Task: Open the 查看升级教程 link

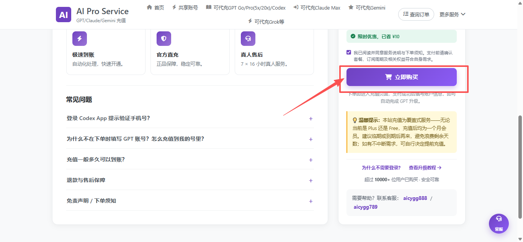Action: (x=425, y=167)
